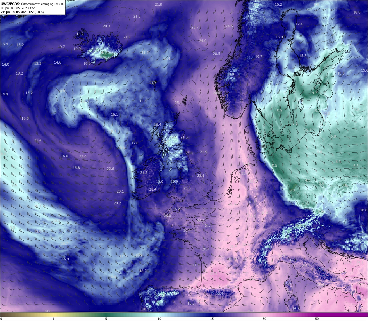This screenshot has height=321, width=368.
Task: Click the color scale tick label '10'
Action: click(159, 319)
